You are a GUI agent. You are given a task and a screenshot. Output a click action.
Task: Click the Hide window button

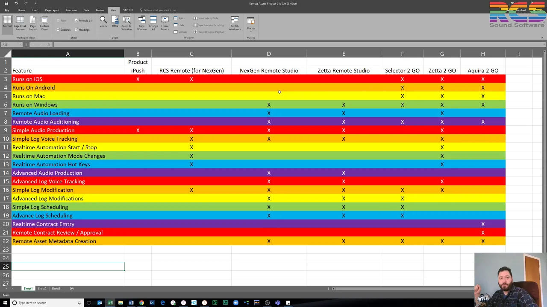[179, 25]
